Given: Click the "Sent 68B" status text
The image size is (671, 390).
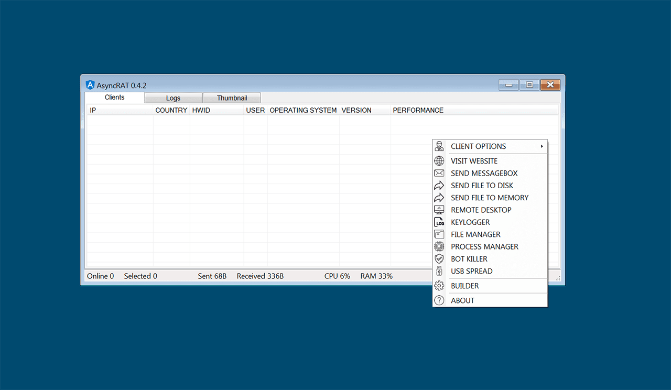Looking at the screenshot, I should point(212,276).
